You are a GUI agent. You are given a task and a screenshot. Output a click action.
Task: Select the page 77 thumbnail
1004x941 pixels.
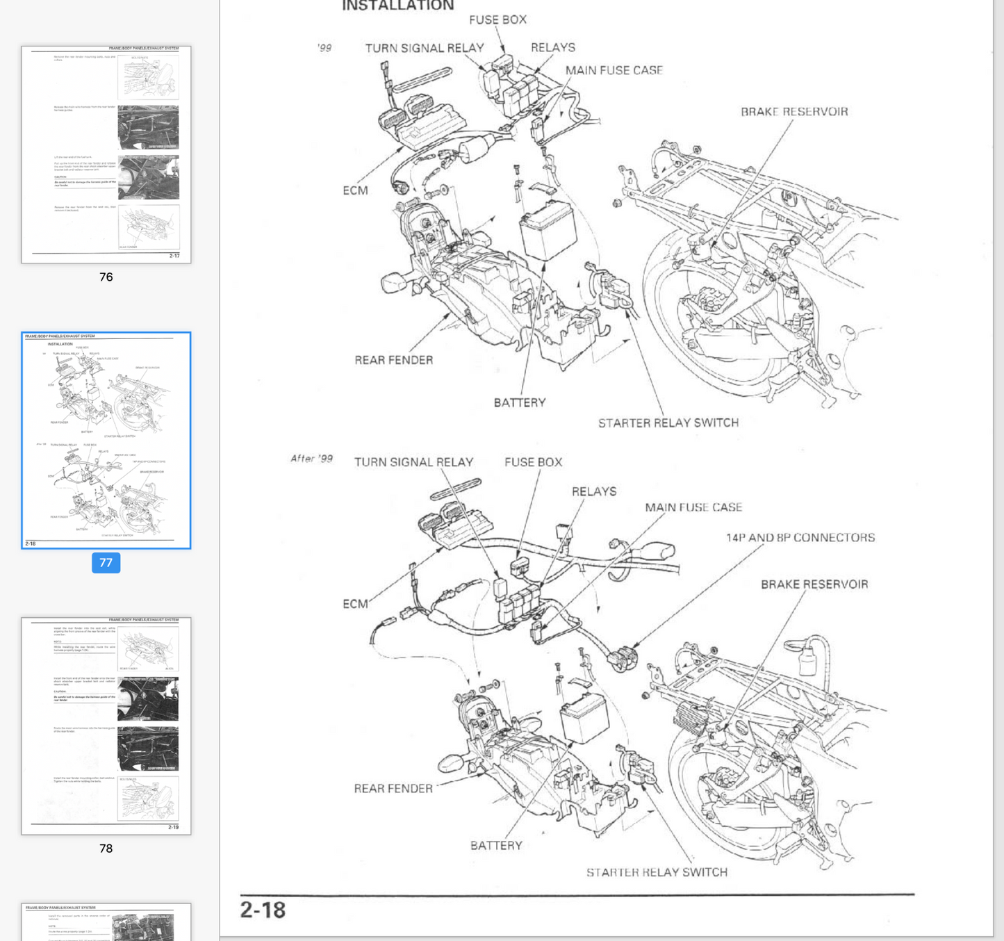tap(106, 441)
